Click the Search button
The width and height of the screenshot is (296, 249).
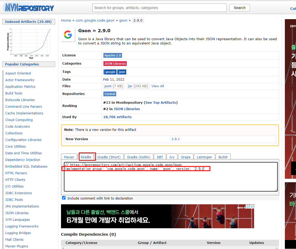click(240, 8)
